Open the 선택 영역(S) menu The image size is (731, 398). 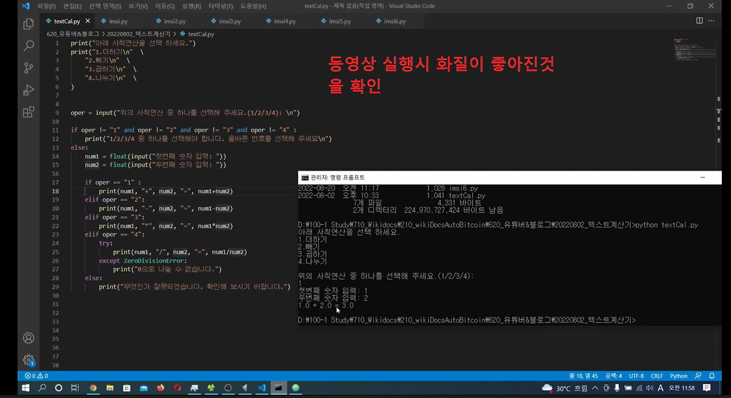[x=105, y=6]
